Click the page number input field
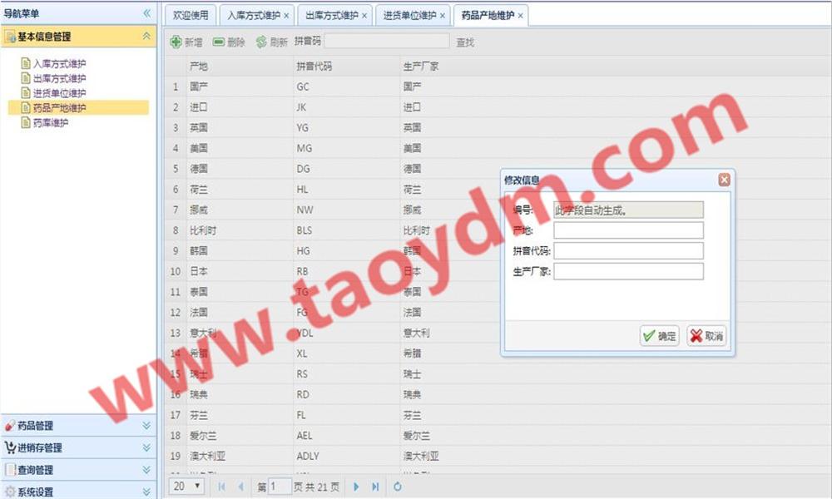832x499 pixels. tap(280, 487)
